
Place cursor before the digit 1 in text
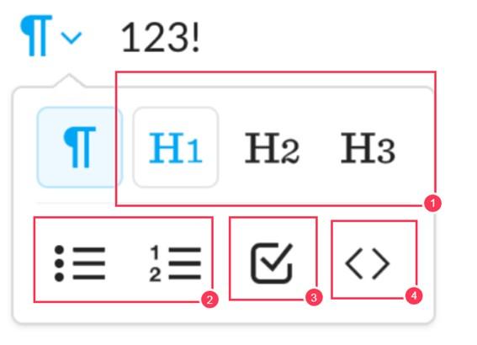click(122, 37)
